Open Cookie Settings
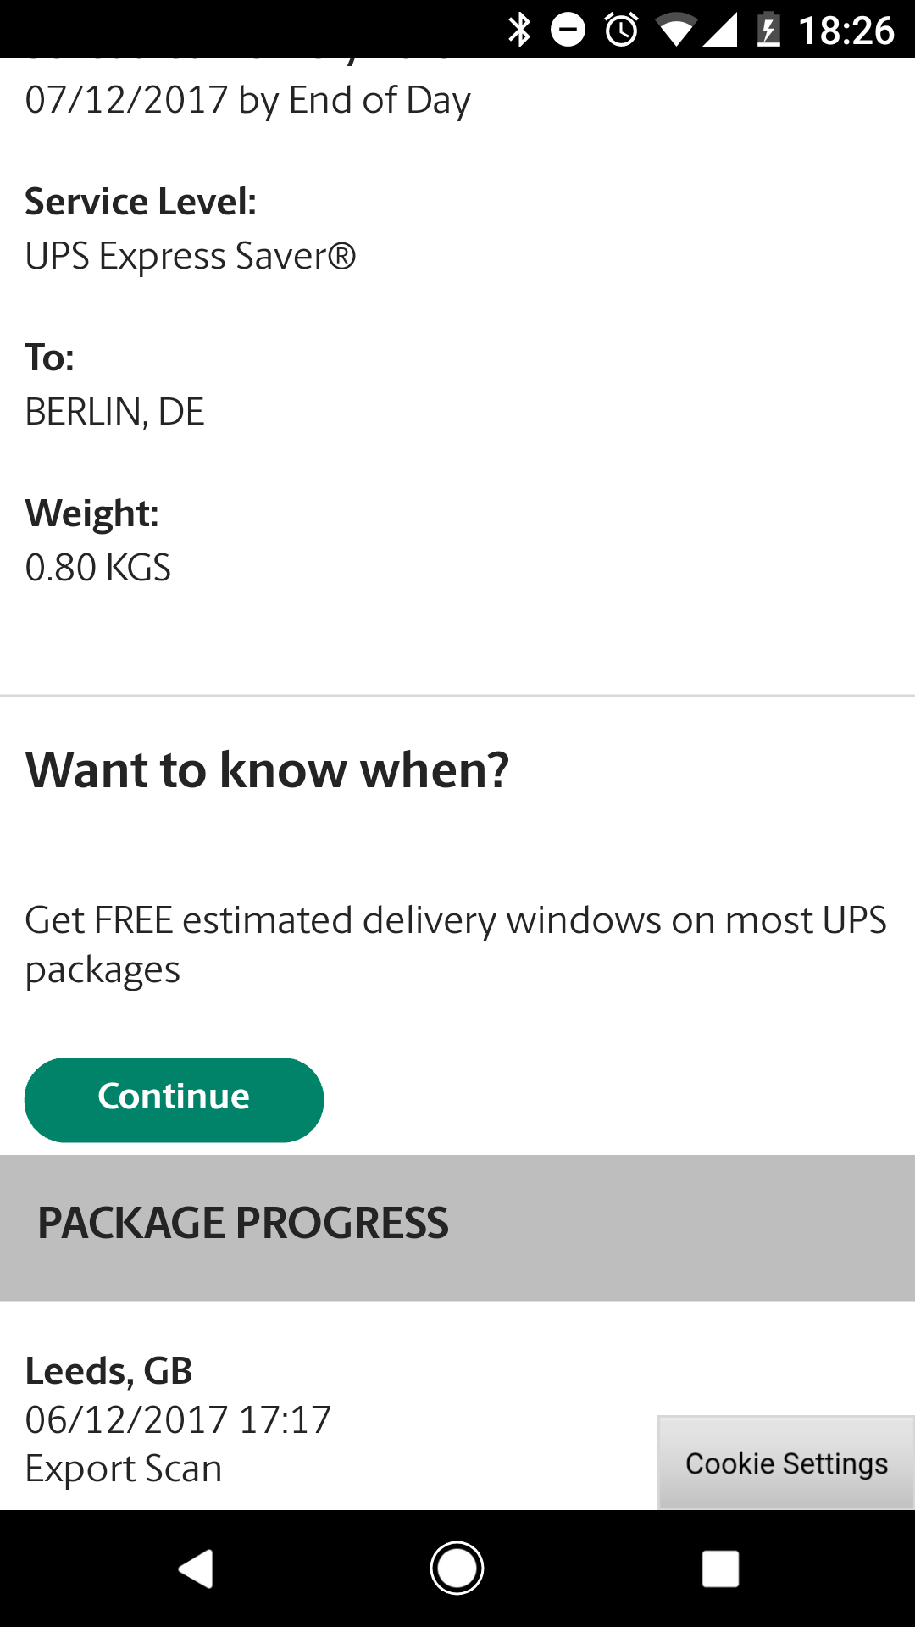The image size is (915, 1627). click(786, 1463)
